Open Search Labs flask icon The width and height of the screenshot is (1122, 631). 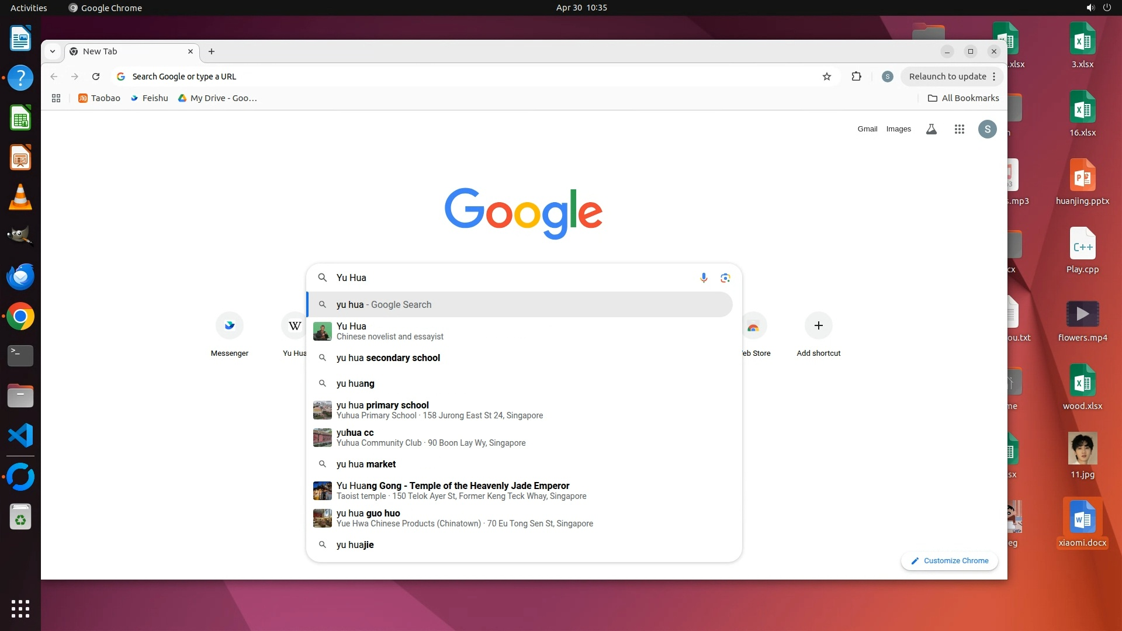point(931,129)
